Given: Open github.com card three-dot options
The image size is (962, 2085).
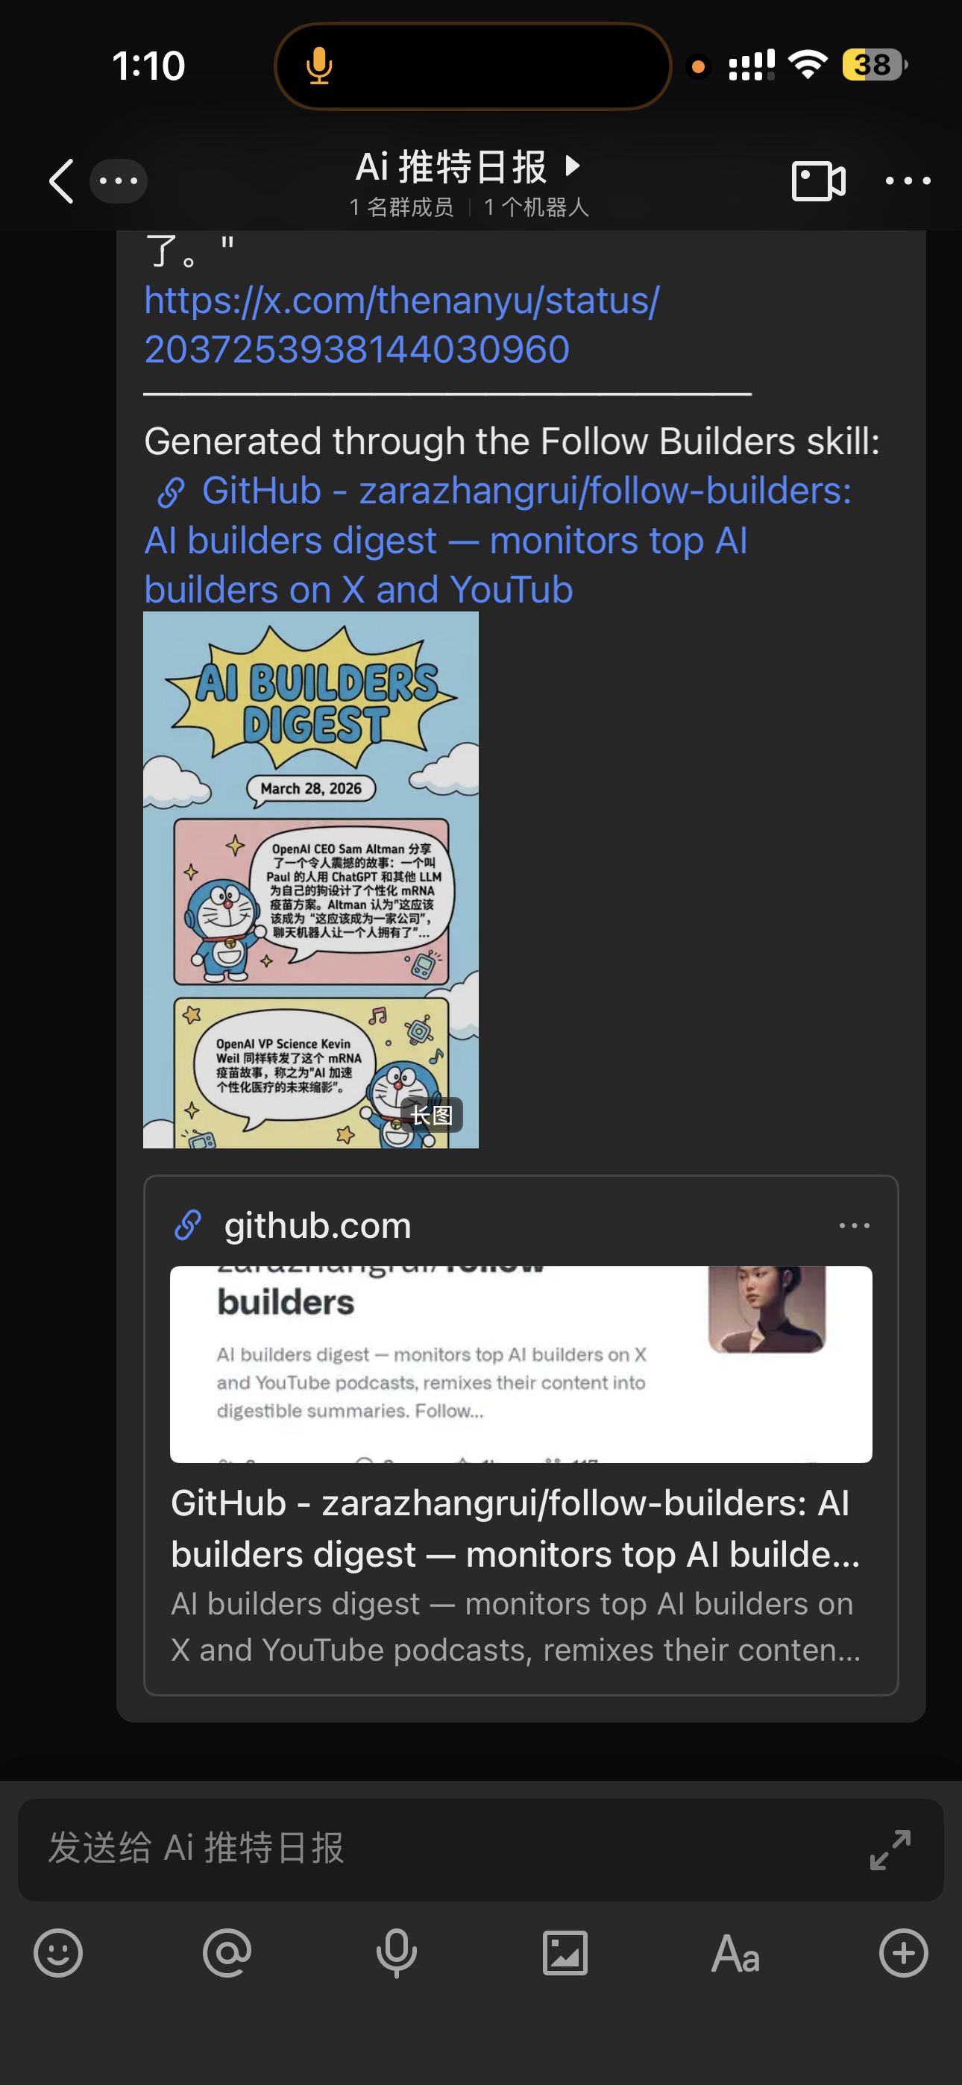Looking at the screenshot, I should [855, 1225].
